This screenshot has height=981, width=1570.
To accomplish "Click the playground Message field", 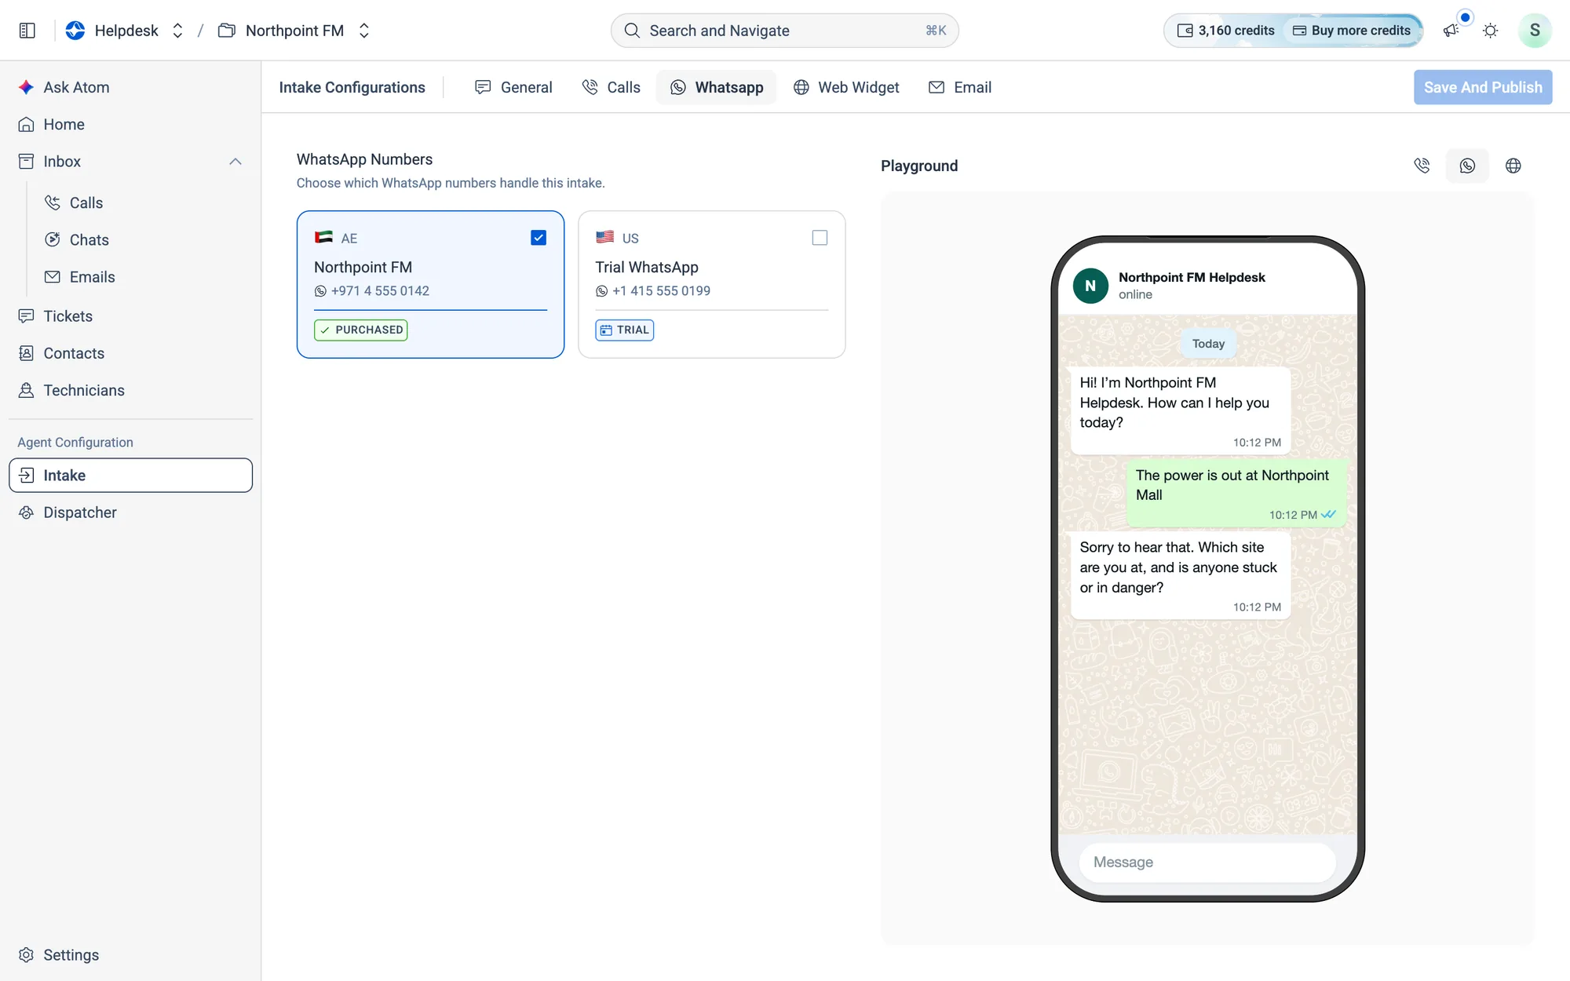I will point(1207,862).
